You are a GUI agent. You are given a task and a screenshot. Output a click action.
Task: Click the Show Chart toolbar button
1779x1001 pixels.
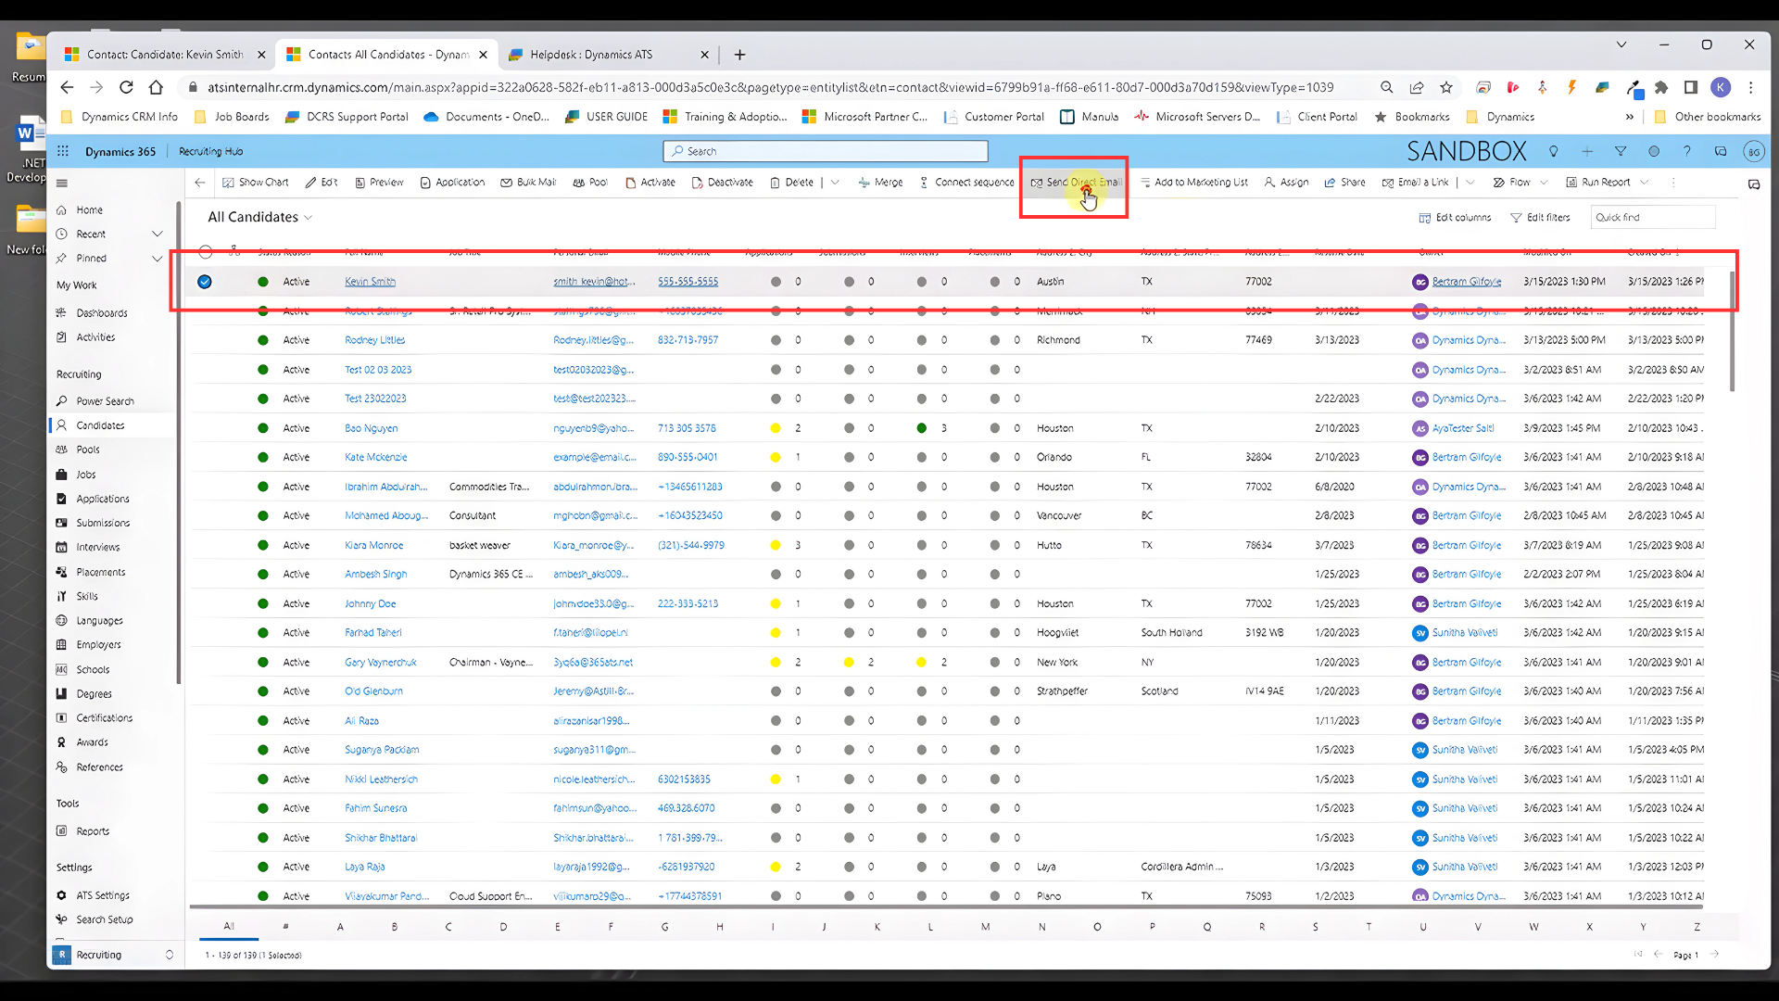(x=255, y=183)
